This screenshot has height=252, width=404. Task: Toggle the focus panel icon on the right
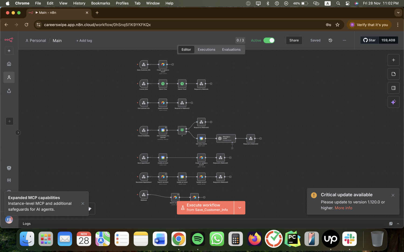click(393, 88)
